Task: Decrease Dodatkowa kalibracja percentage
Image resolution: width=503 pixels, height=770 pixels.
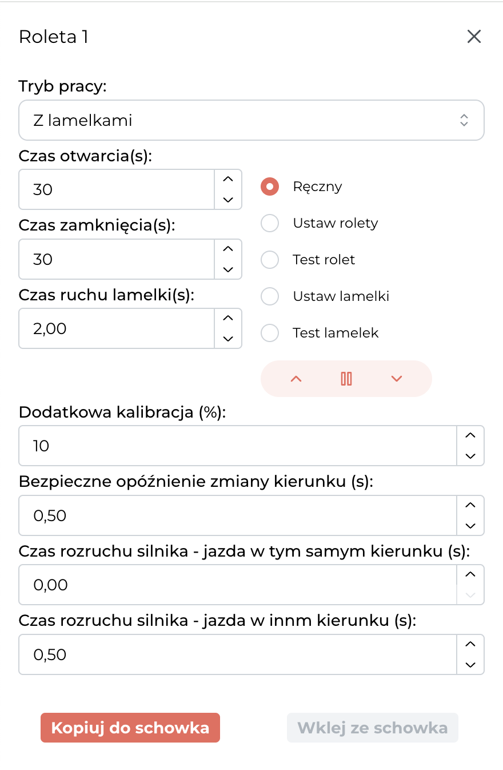Action: pos(470,456)
